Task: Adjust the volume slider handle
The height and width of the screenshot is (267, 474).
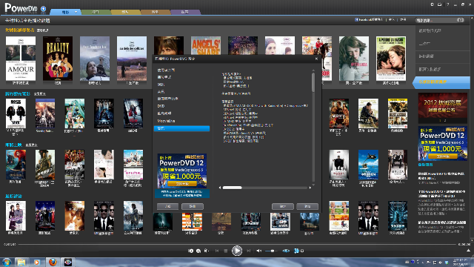Action: pyautogui.click(x=273, y=251)
